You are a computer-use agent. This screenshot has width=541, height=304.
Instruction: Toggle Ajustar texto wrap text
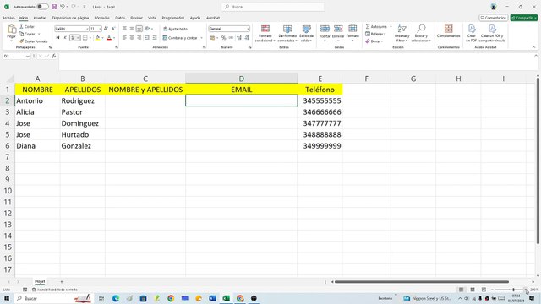(175, 29)
